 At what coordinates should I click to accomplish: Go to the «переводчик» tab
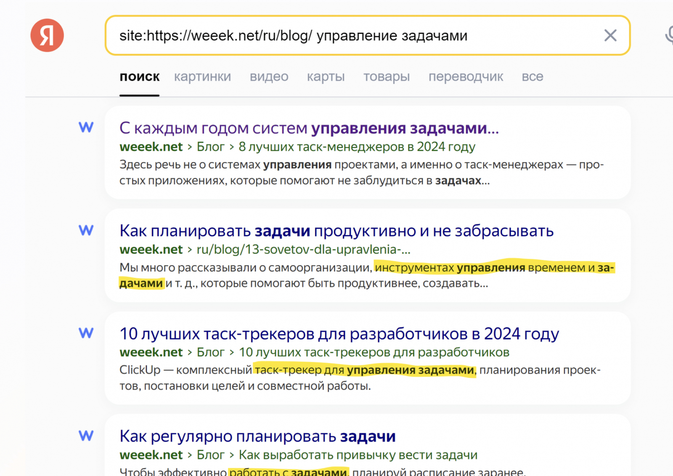pyautogui.click(x=466, y=77)
